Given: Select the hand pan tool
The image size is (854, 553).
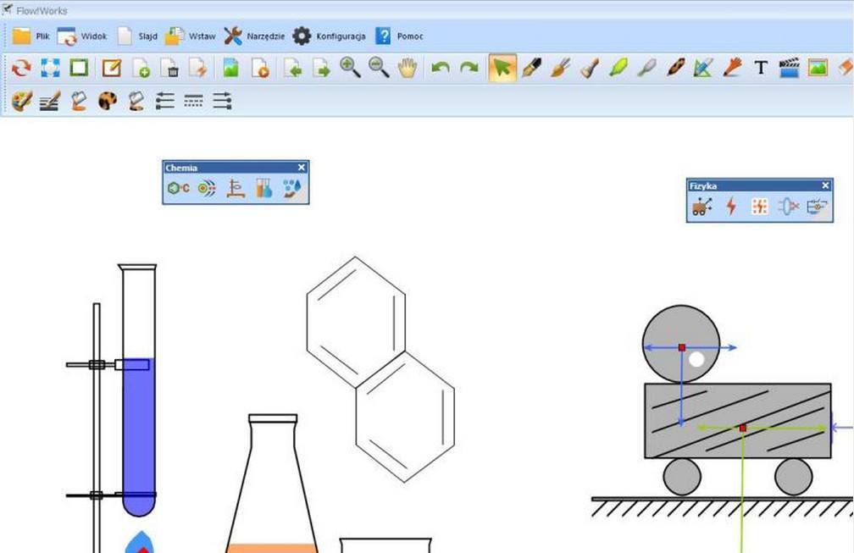Looking at the screenshot, I should tap(407, 68).
